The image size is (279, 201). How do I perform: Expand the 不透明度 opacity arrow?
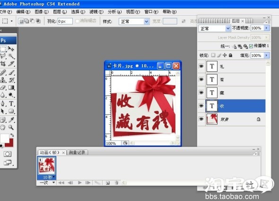click(266, 28)
